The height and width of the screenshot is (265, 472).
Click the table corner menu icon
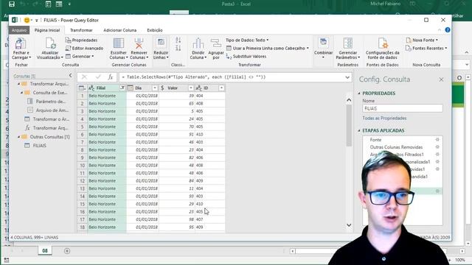[x=82, y=88]
